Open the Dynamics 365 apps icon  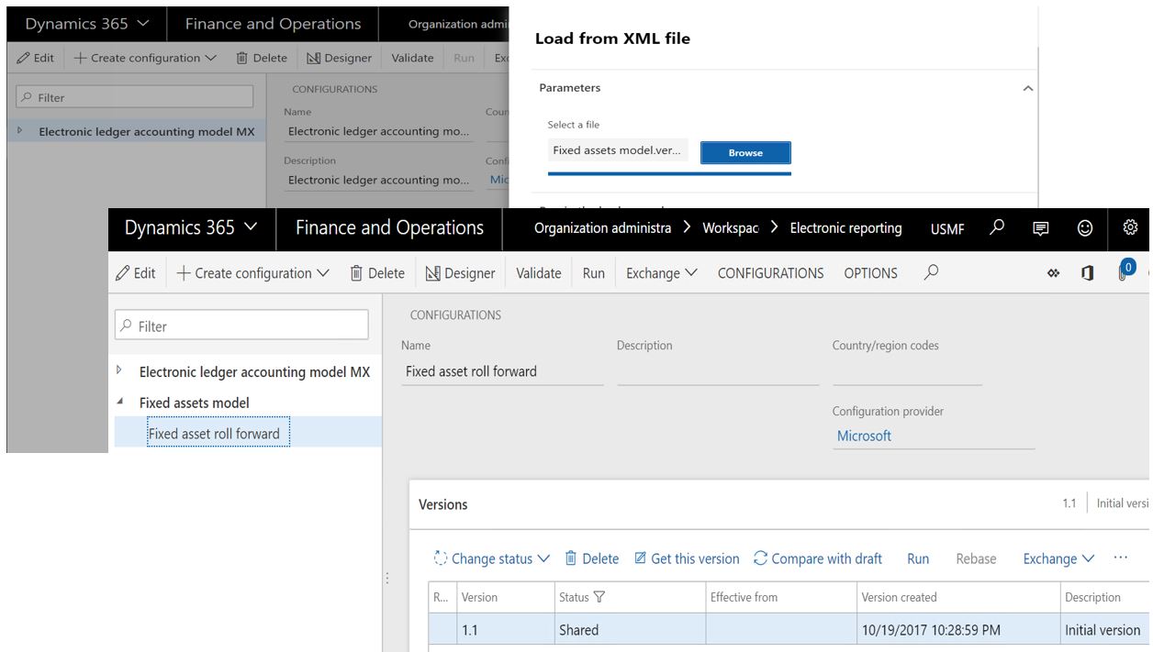pos(1054,272)
